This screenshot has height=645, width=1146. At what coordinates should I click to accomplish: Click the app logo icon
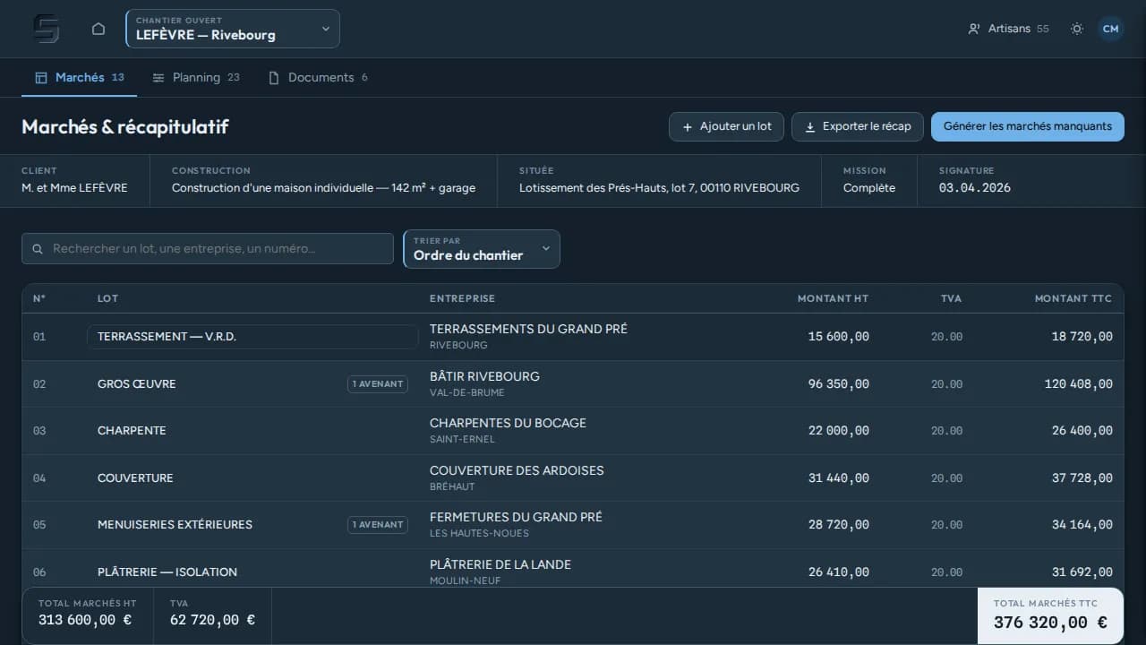pyautogui.click(x=47, y=29)
